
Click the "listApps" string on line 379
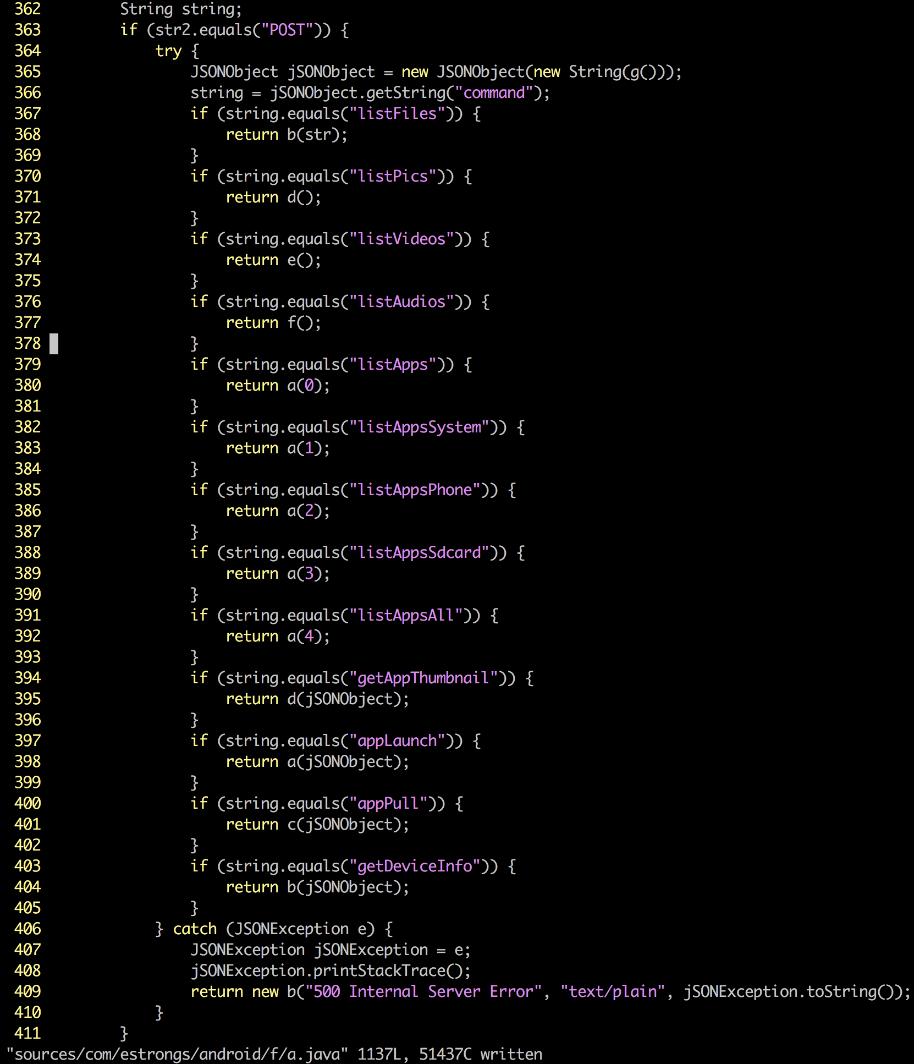tap(393, 364)
